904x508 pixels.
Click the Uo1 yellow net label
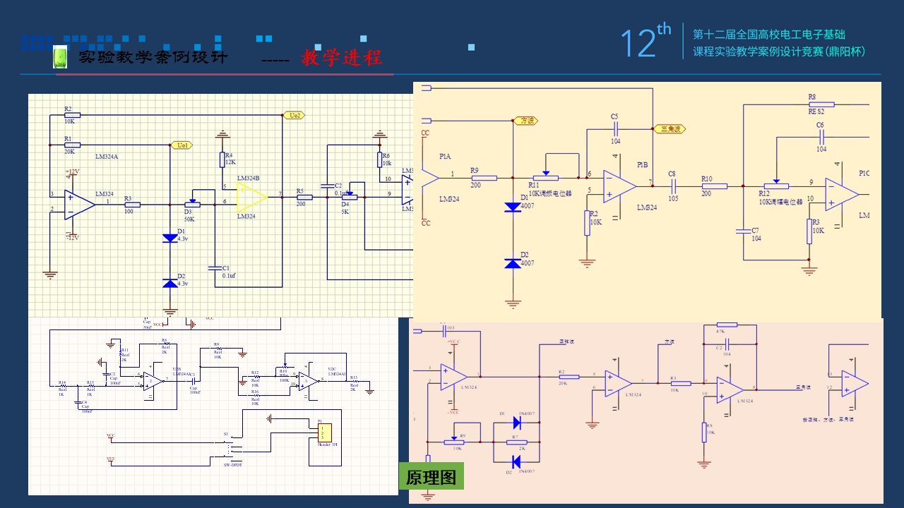tap(182, 145)
